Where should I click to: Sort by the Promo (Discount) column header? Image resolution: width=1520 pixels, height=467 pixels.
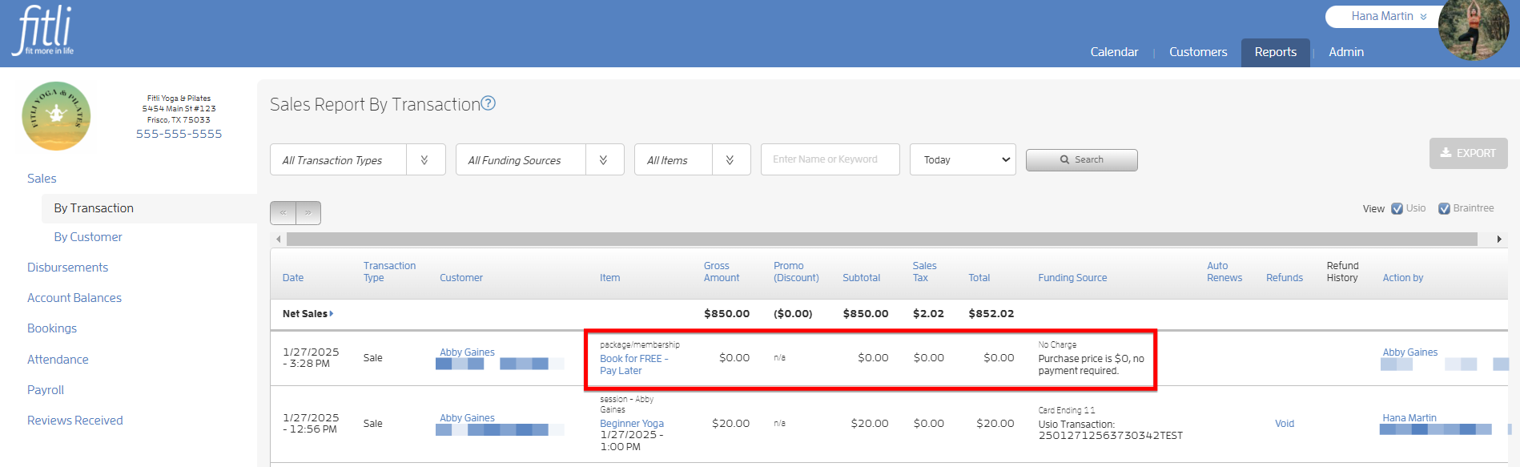click(x=796, y=272)
